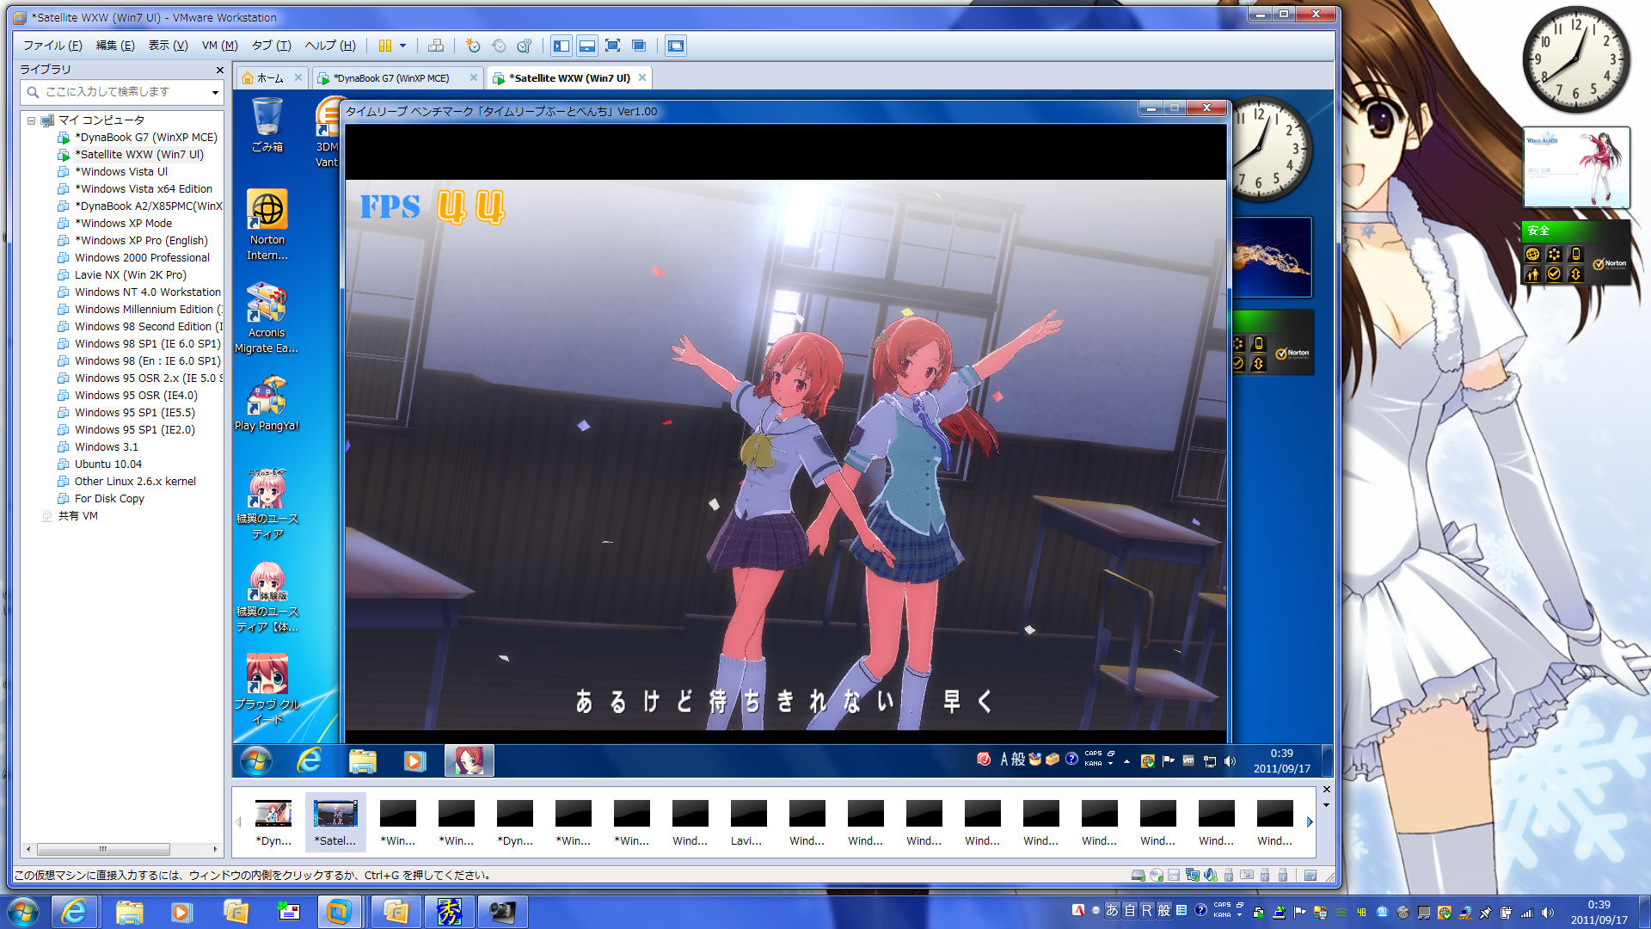Open the 表示 (V) menu

click(x=168, y=46)
